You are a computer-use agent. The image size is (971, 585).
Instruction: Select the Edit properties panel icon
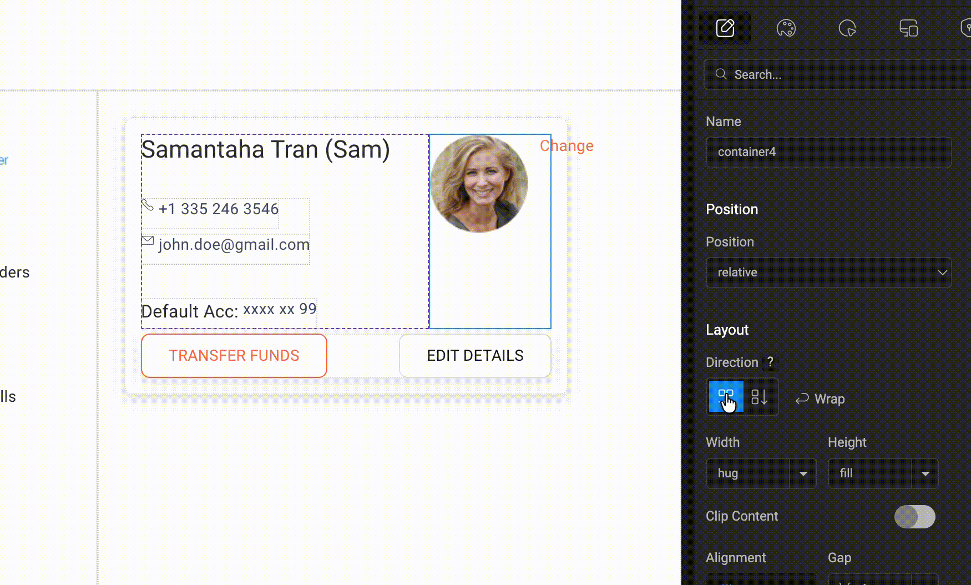click(x=725, y=28)
